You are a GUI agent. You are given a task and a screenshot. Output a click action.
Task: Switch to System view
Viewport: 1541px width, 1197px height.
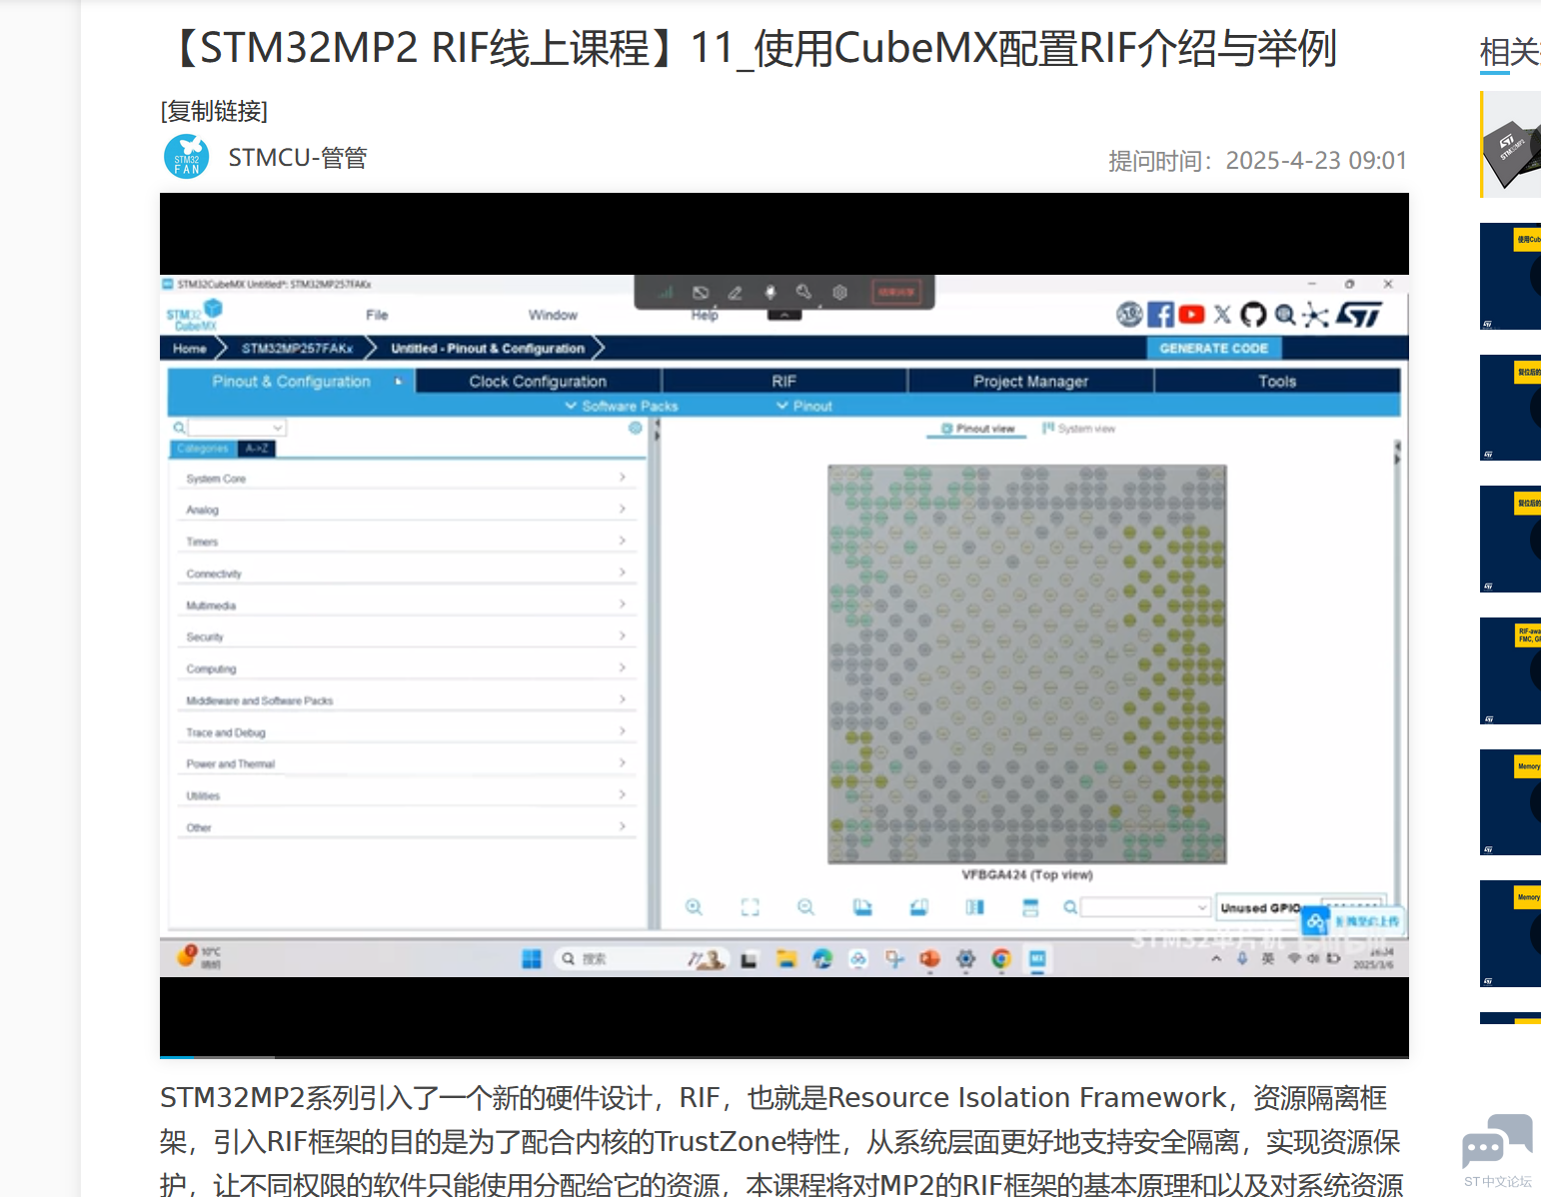1079,429
